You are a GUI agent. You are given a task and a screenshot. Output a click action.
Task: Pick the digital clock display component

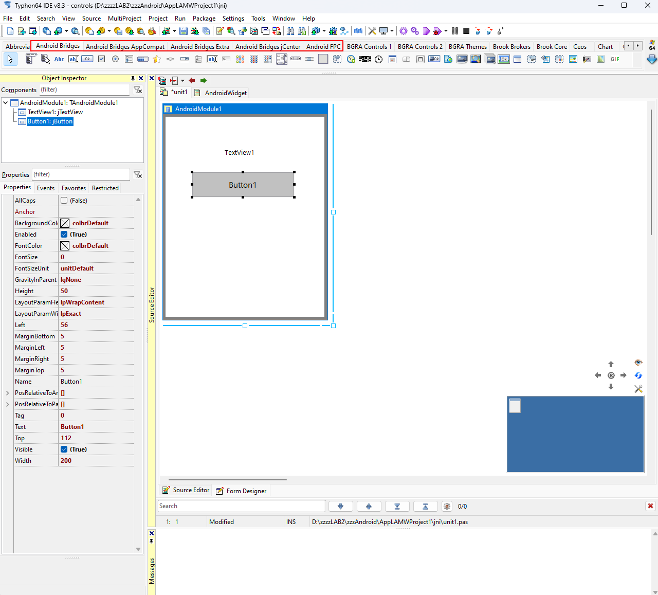pos(365,59)
